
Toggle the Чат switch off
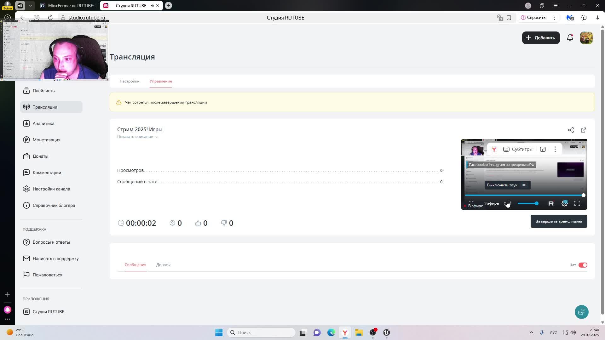coord(583,265)
